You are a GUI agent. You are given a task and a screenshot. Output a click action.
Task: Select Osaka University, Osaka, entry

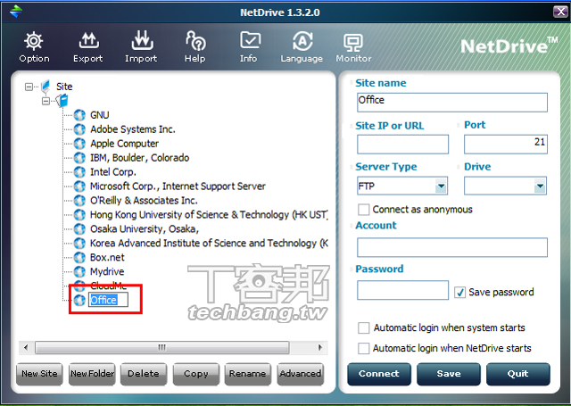(145, 228)
